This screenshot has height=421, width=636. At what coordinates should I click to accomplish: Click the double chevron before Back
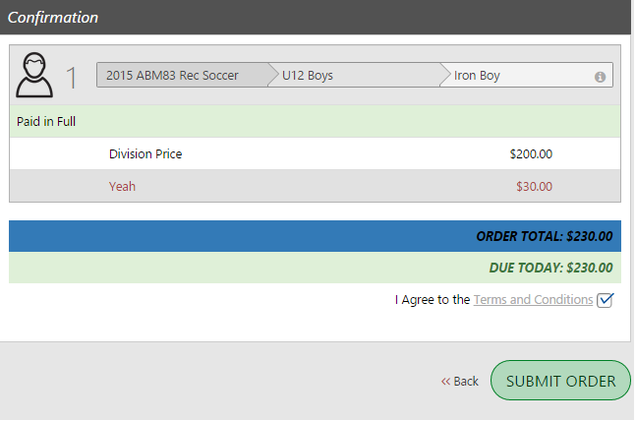[x=445, y=382]
